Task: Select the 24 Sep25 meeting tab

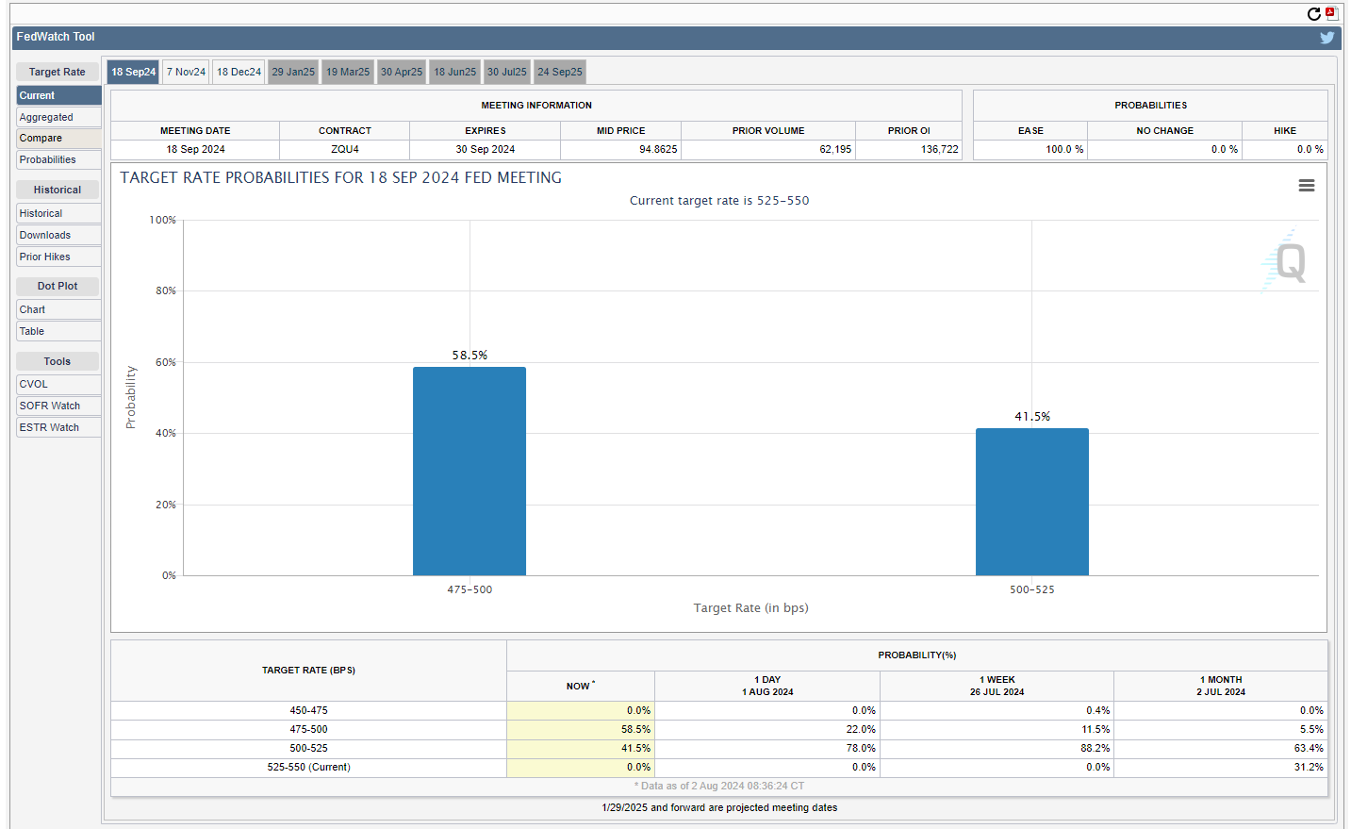Action: (x=560, y=72)
